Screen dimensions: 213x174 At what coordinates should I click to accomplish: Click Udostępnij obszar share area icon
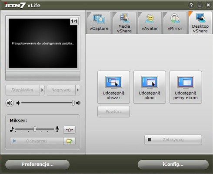[x=113, y=87]
